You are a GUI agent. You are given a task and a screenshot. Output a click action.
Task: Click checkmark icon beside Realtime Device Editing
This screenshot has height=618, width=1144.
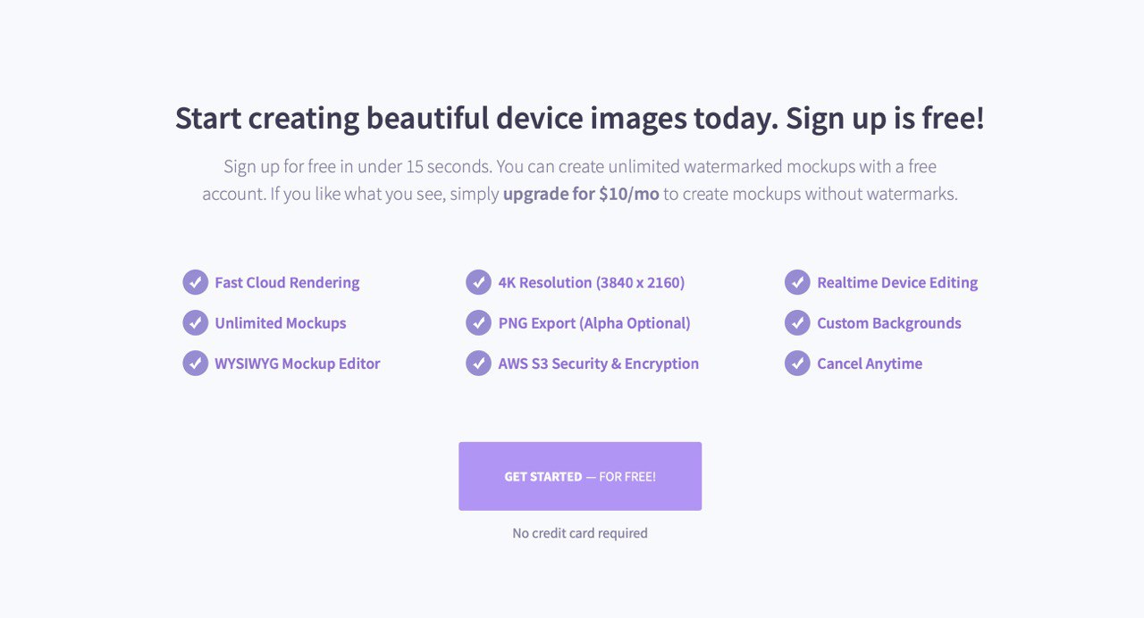coord(797,282)
